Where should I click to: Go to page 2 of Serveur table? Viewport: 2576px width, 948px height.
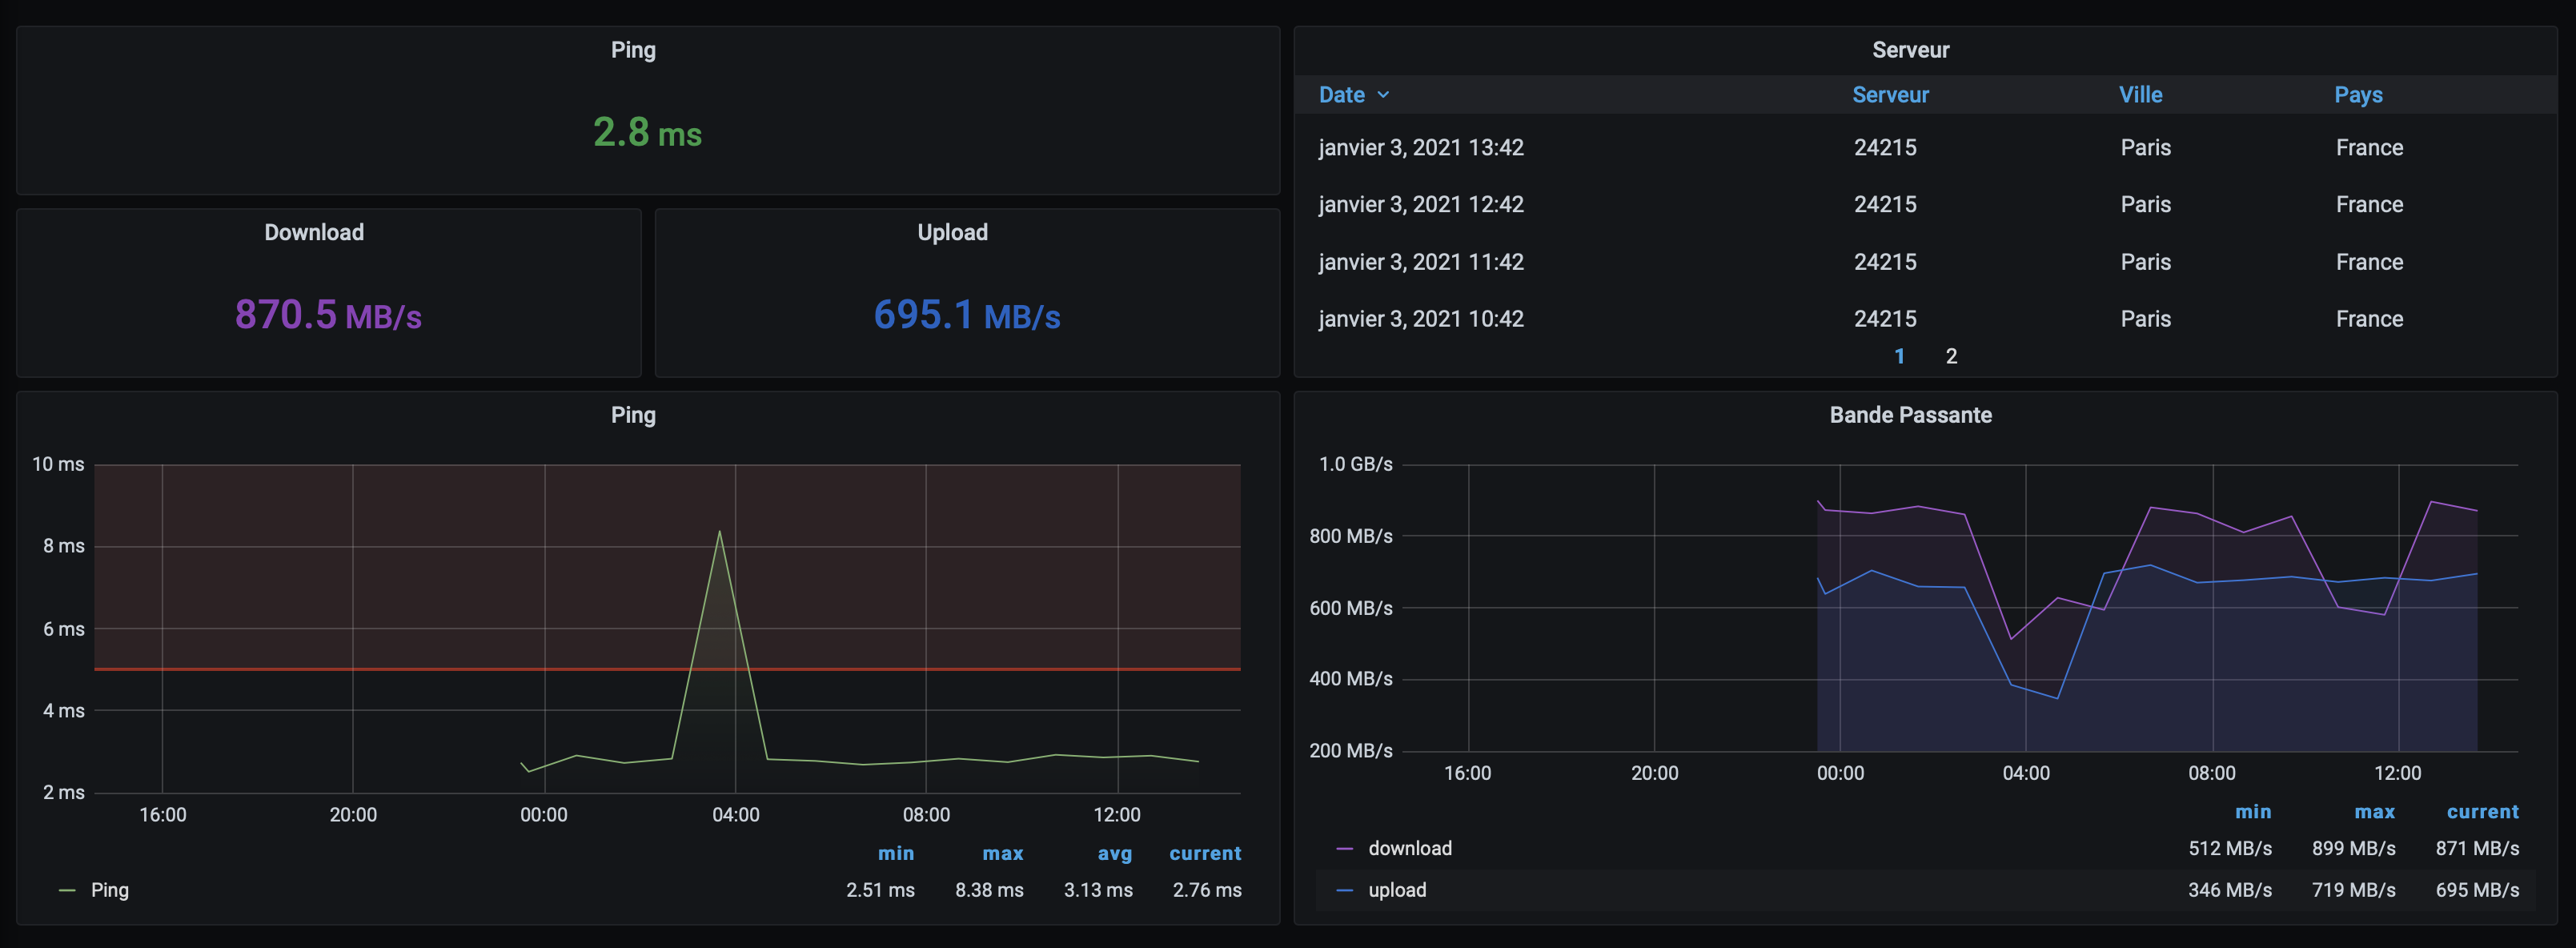1950,356
